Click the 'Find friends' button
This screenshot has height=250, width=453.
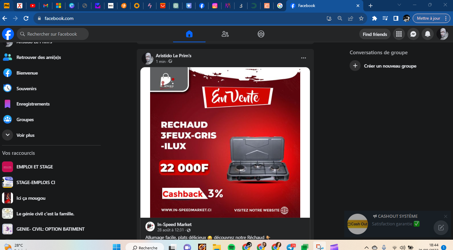(375, 34)
